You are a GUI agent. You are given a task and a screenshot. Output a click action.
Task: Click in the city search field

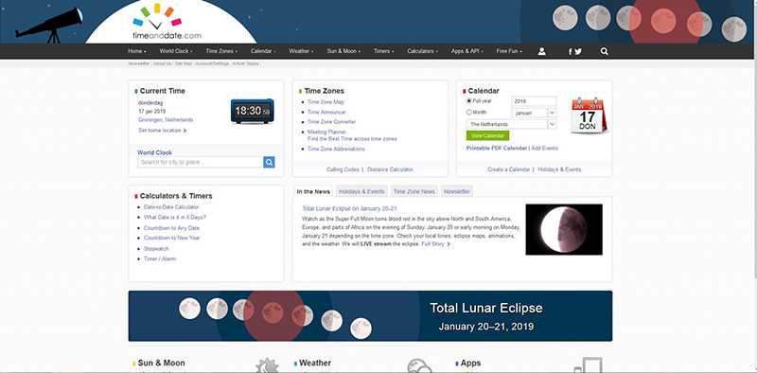pos(201,162)
